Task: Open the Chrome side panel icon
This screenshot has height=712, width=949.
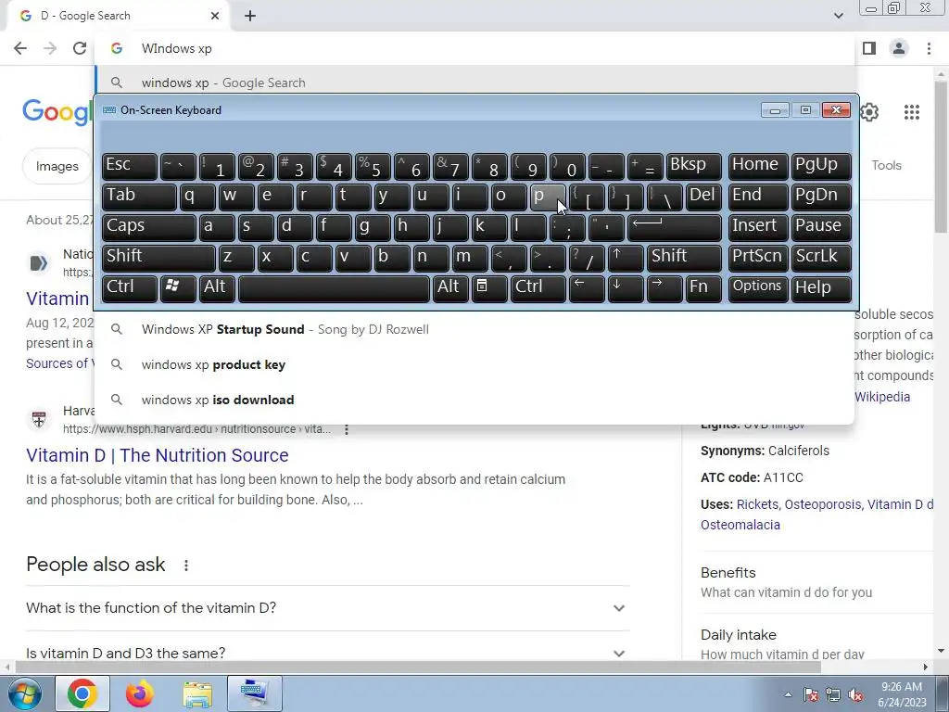Action: (x=869, y=48)
